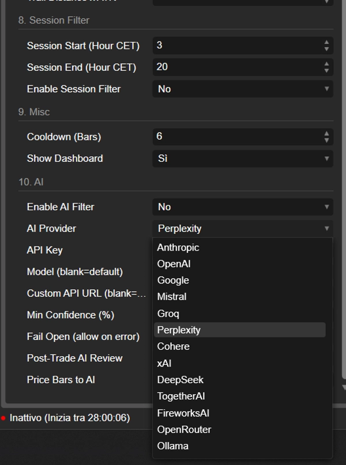The height and width of the screenshot is (465, 346).
Task: Open Show Dashboard dropdown
Action: pos(243,158)
